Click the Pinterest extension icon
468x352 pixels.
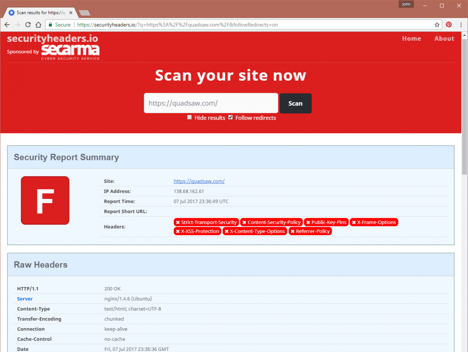(449, 25)
